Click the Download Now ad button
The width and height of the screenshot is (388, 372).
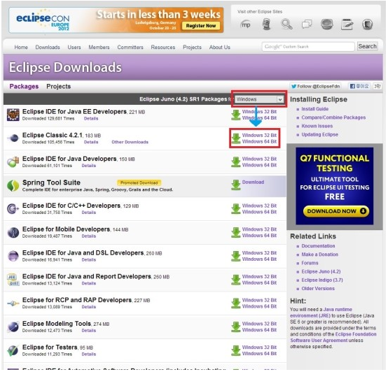pos(336,211)
